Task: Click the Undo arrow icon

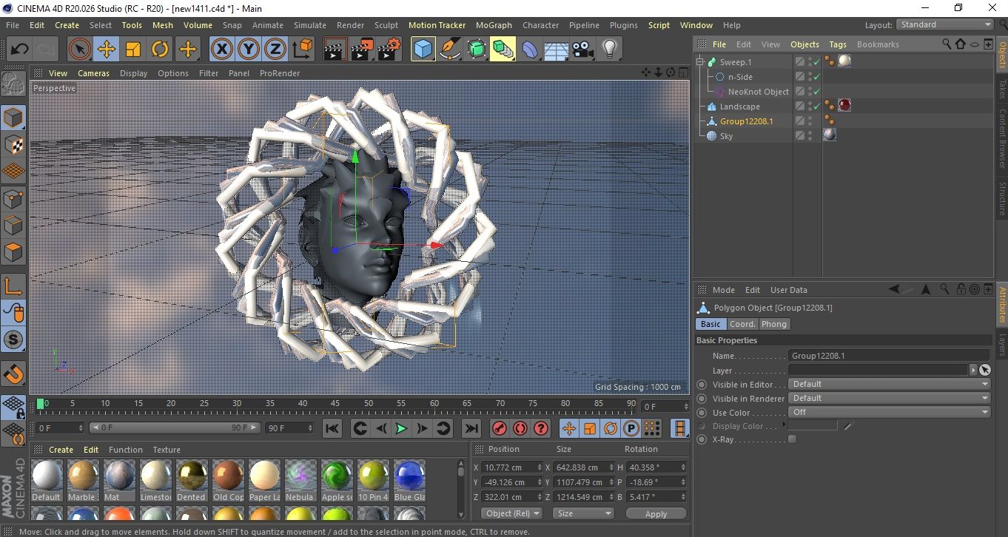Action: coord(19,50)
